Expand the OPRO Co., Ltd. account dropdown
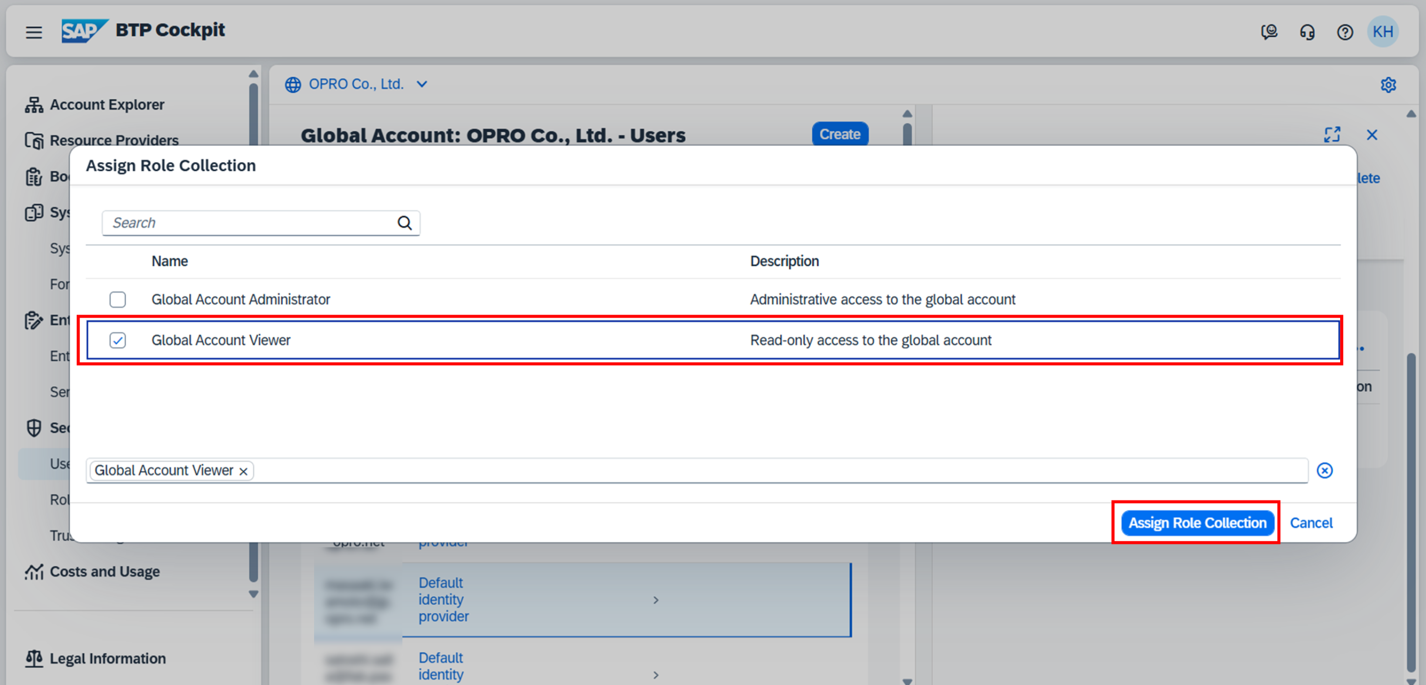The height and width of the screenshot is (685, 1426). (422, 84)
